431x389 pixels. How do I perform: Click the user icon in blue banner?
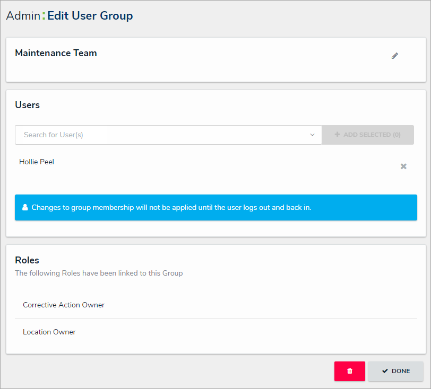pos(25,207)
